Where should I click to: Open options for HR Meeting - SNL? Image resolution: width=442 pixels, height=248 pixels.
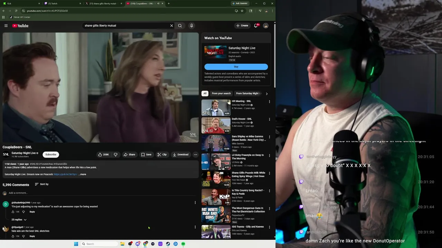269,102
